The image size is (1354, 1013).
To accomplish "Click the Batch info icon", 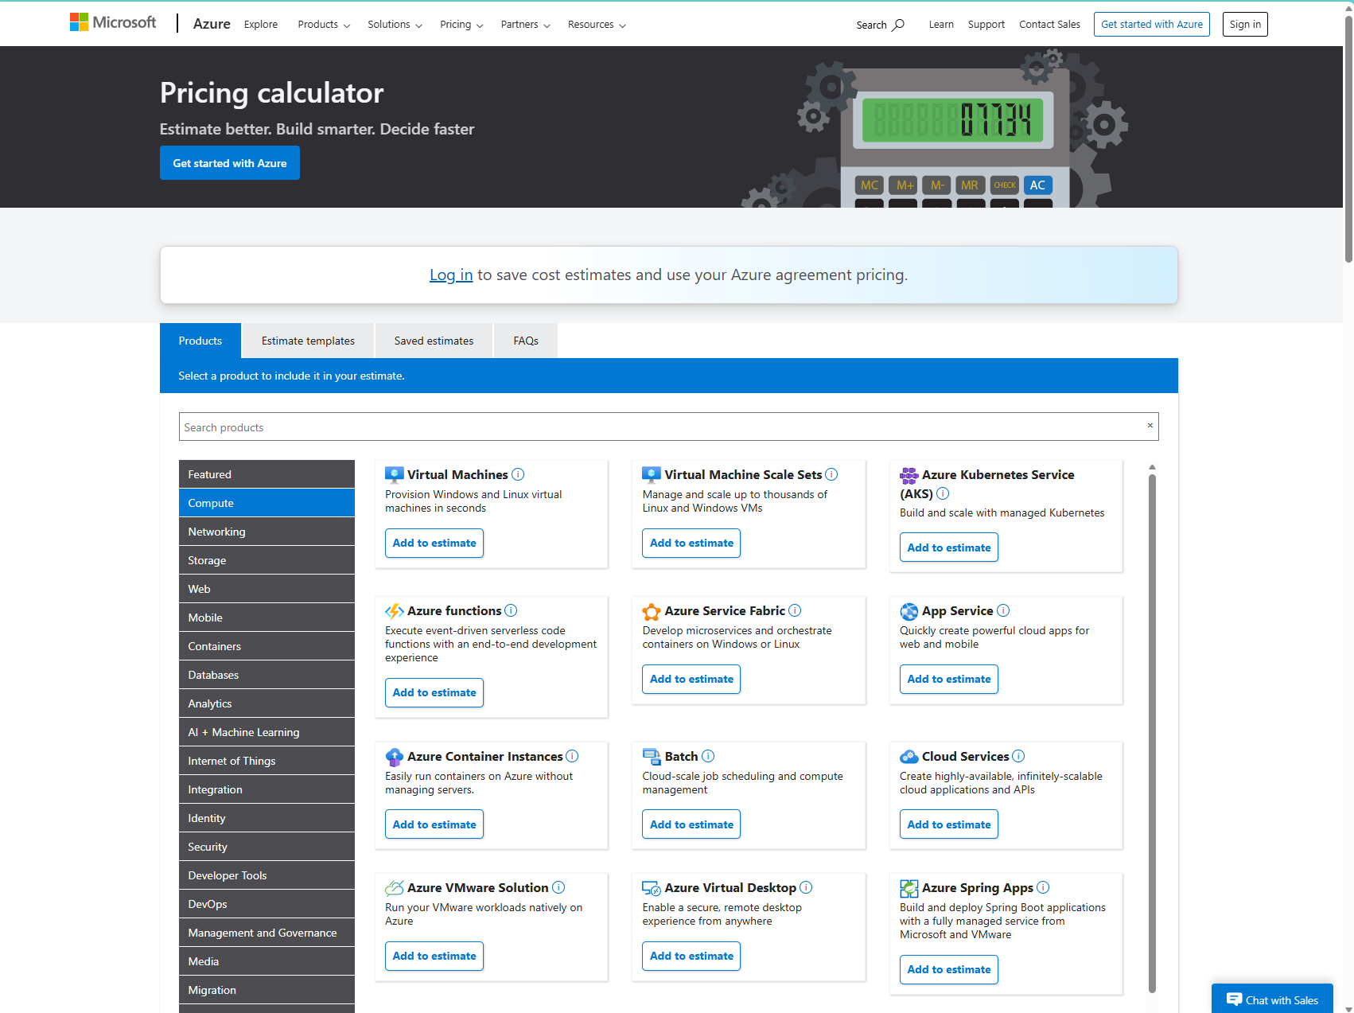I will coord(707,756).
